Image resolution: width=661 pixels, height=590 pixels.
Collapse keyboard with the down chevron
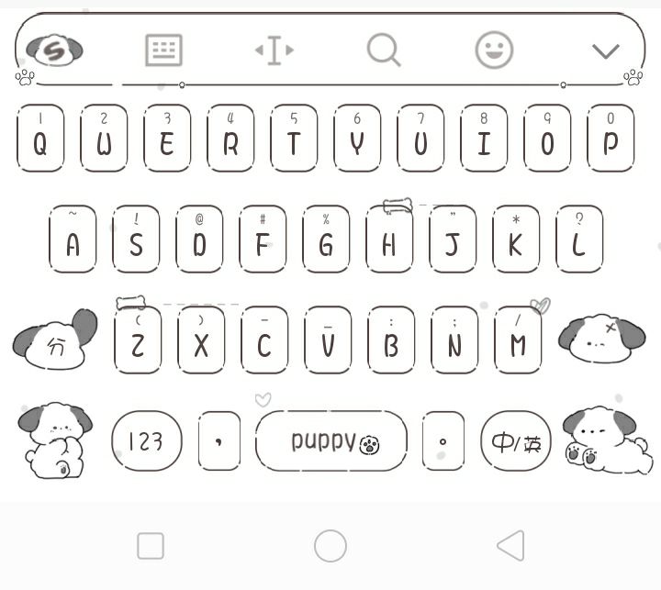click(x=605, y=51)
